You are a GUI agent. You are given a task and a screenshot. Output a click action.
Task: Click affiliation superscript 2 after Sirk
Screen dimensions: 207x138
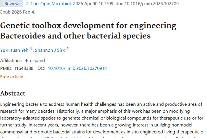[67, 49]
